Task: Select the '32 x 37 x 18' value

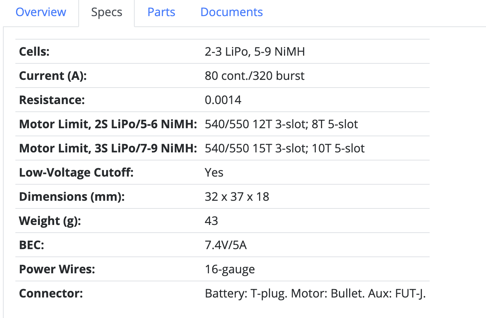Action: point(237,197)
